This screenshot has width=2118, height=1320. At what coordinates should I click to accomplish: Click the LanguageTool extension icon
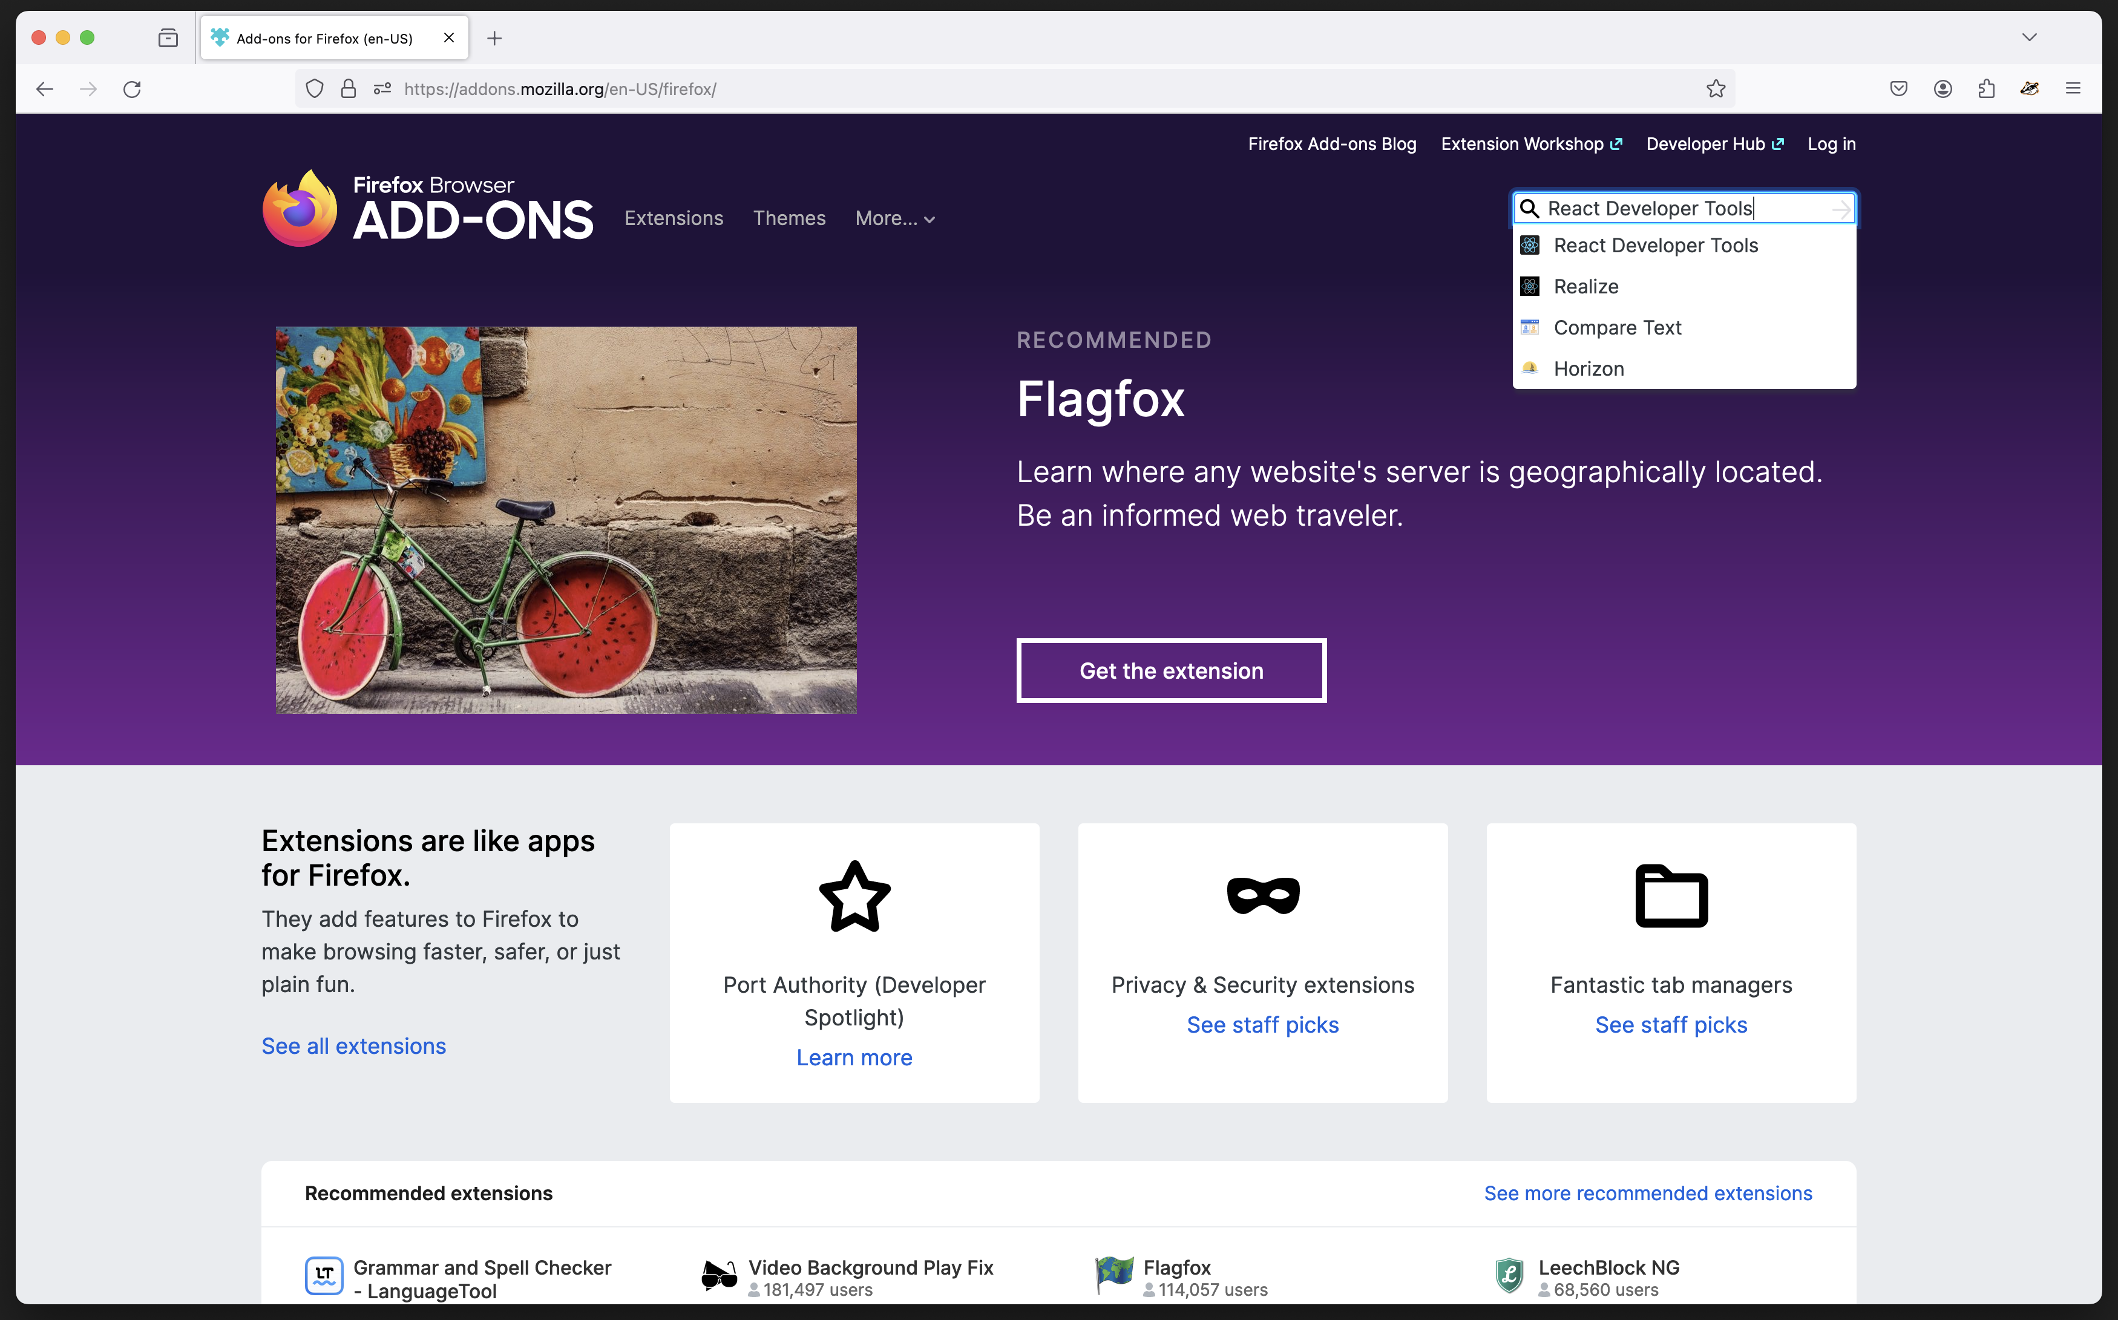(324, 1275)
